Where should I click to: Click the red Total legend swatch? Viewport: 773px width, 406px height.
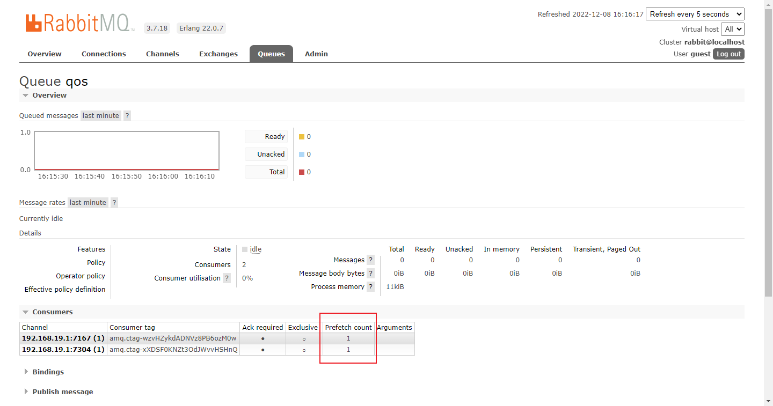(x=302, y=172)
